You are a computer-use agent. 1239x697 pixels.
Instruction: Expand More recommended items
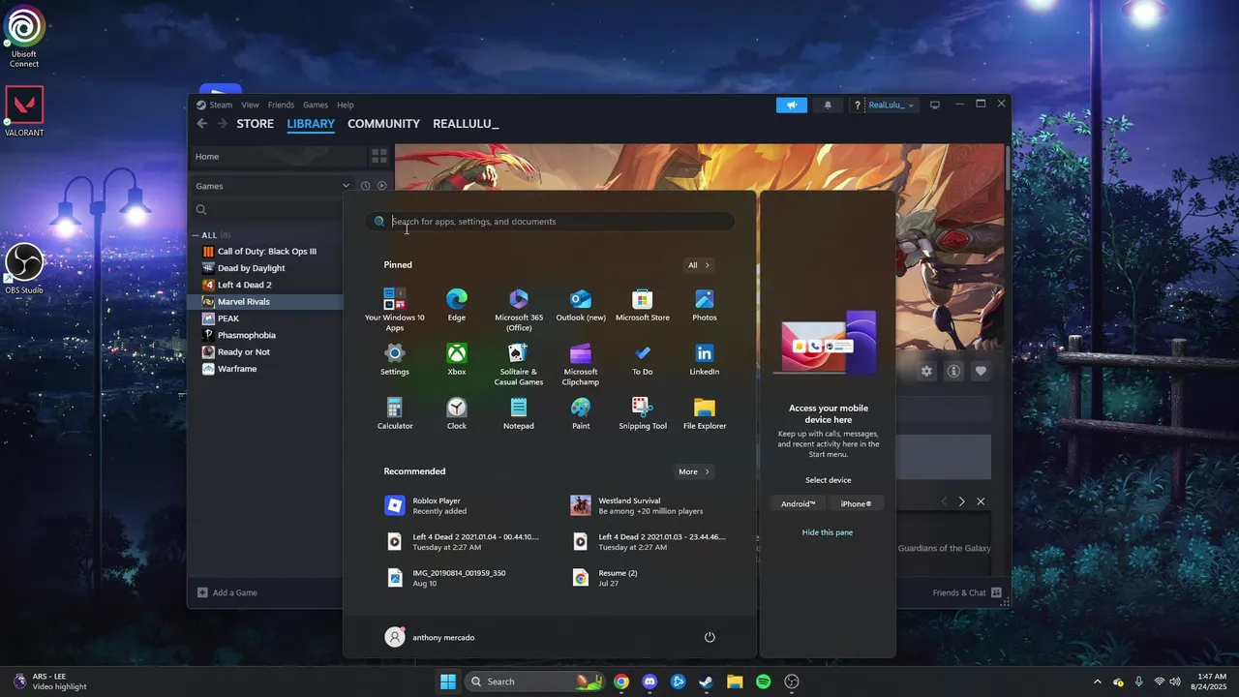pyautogui.click(x=694, y=471)
